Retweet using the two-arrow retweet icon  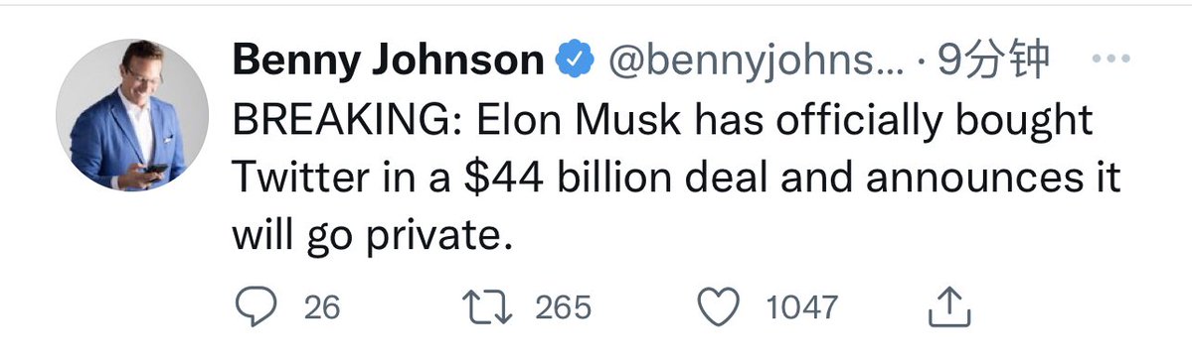(488, 307)
